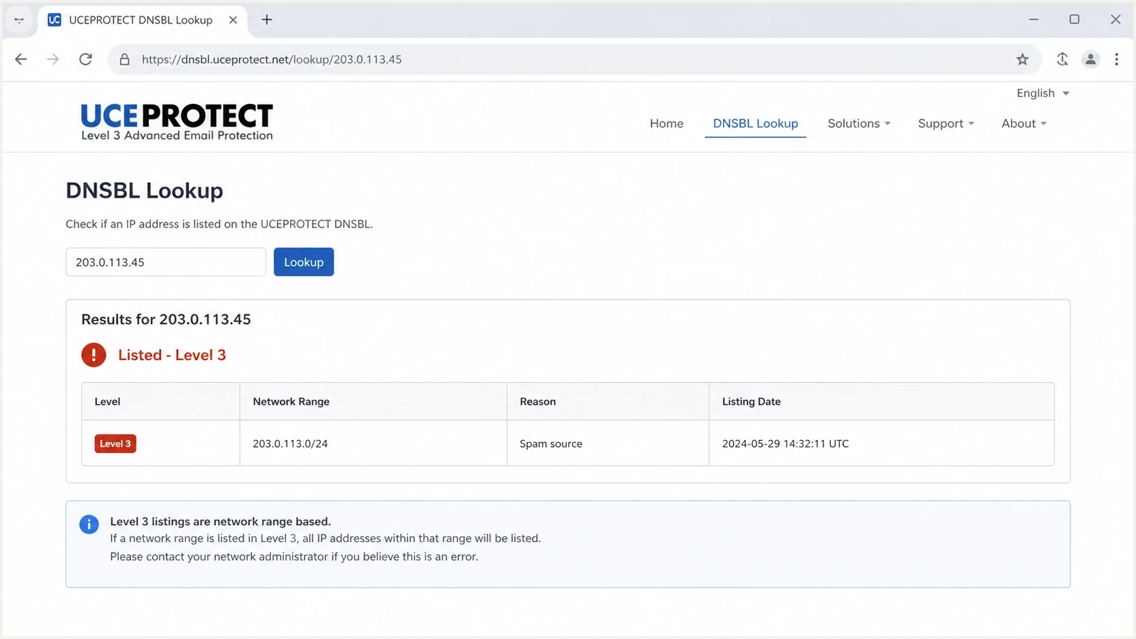Screen dimensions: 1136x639
Task: Switch to the UCEPROTECT DNSBL Lookup tab
Action: pos(141,20)
